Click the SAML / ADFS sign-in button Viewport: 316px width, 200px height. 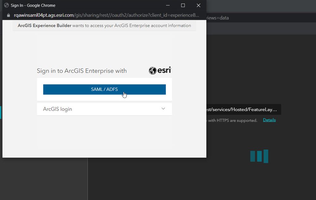(x=104, y=90)
